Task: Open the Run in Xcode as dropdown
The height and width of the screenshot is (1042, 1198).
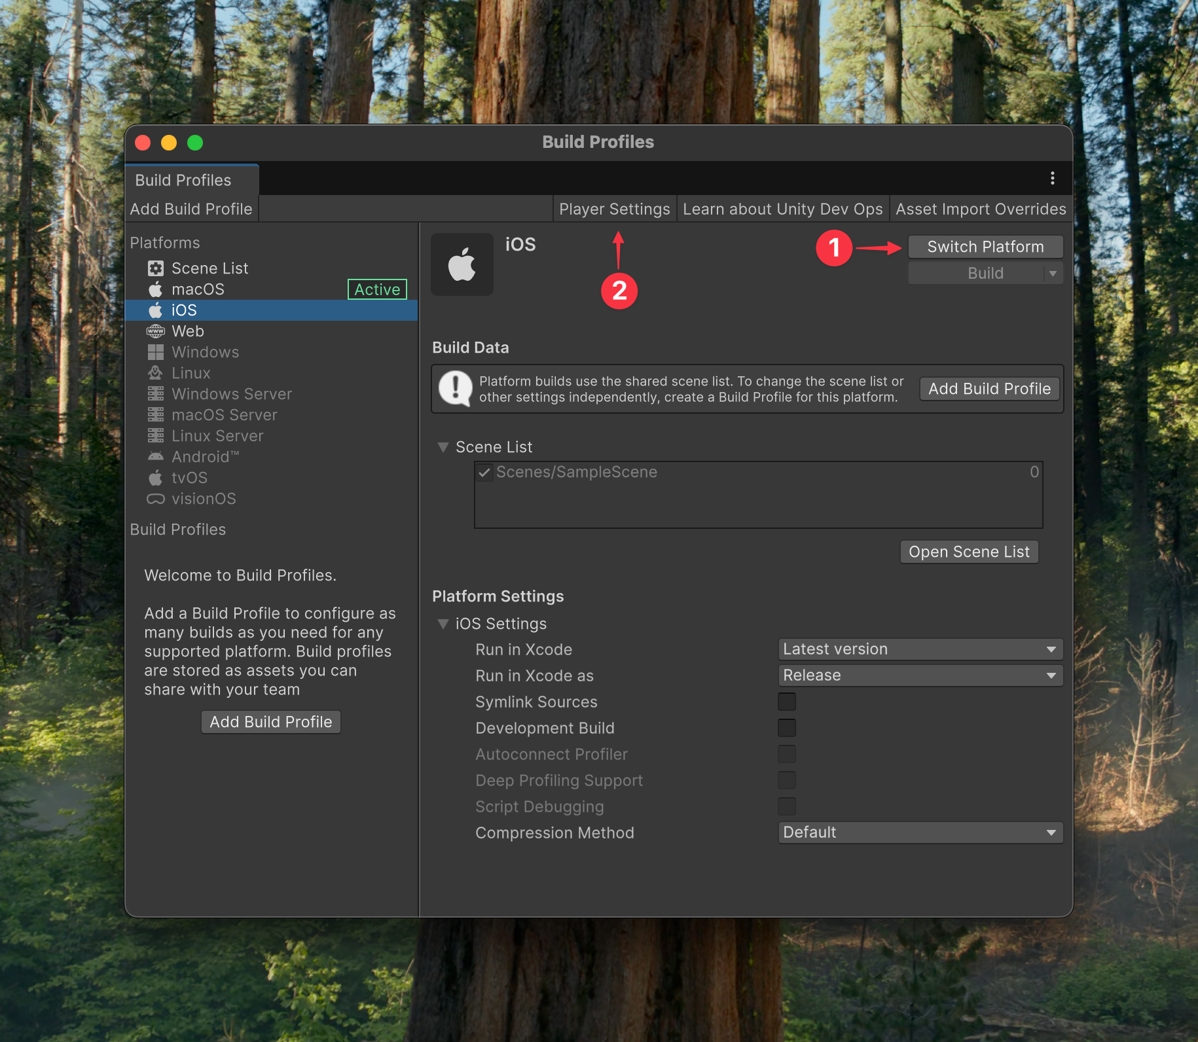Action: (920, 675)
